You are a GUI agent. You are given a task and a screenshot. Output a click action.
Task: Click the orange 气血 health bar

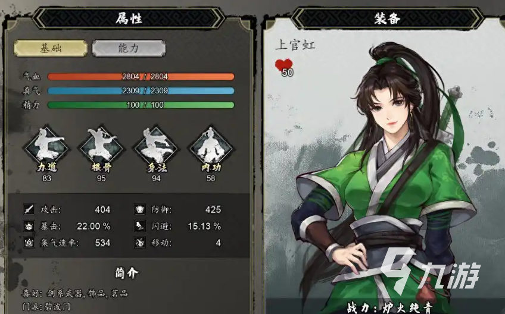coord(141,77)
